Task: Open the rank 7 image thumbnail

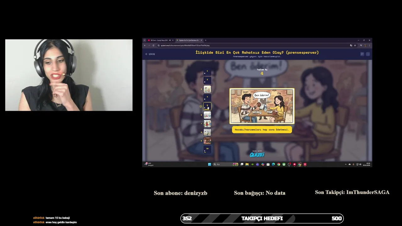Action: 207,123
